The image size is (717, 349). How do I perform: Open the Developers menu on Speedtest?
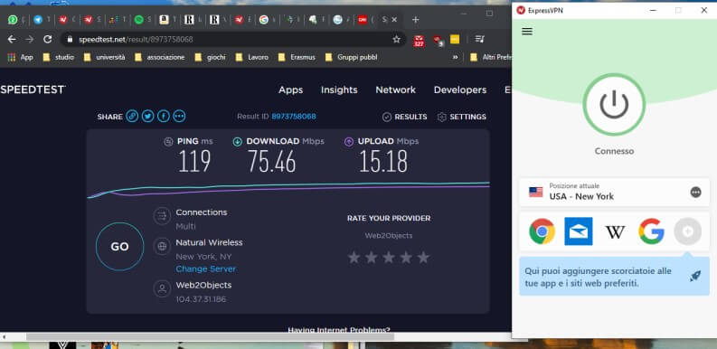pyautogui.click(x=460, y=90)
